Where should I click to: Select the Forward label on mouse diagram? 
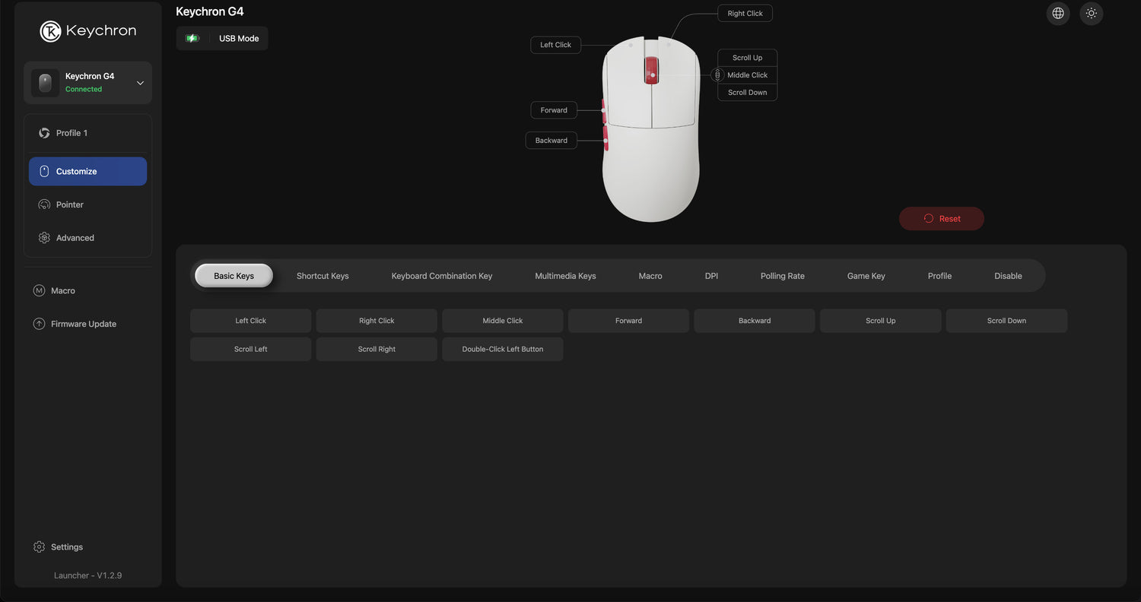click(x=554, y=110)
